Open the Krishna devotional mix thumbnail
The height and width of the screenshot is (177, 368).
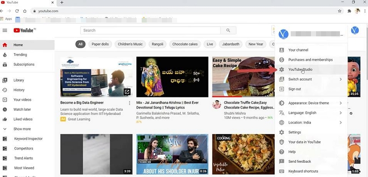[172, 77]
